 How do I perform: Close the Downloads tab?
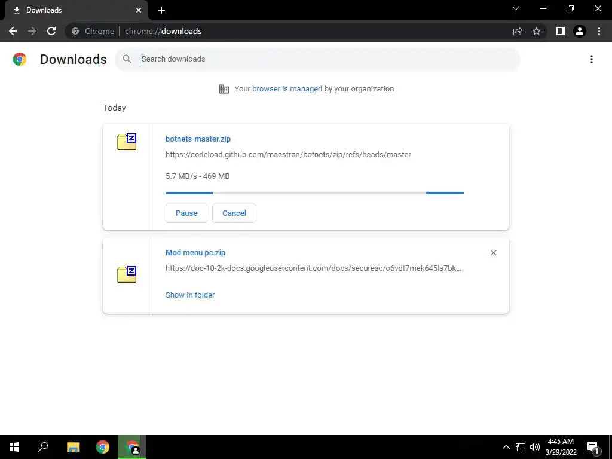139,10
